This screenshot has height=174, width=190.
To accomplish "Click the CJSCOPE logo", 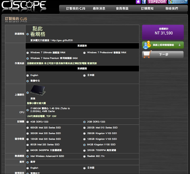I will coord(24,6).
